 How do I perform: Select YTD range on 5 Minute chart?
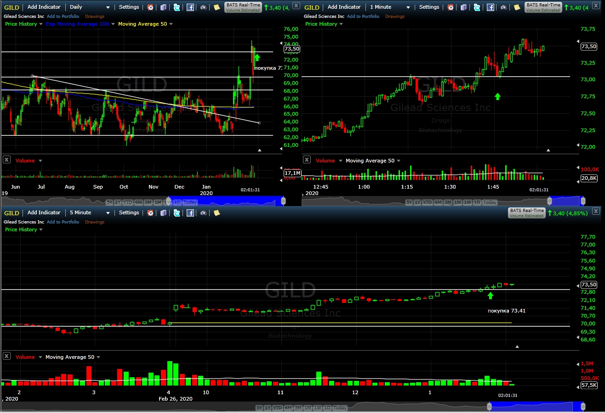278,408
